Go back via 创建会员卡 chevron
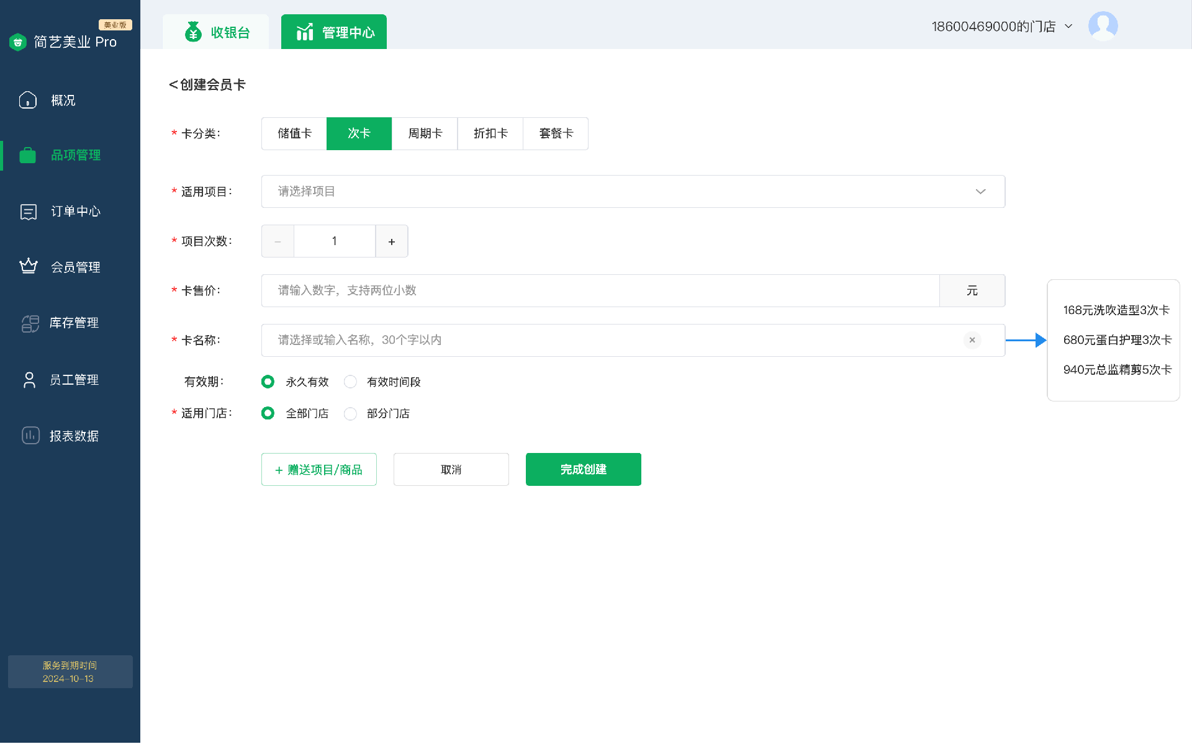Screen dimensions: 1192x744 (173, 85)
